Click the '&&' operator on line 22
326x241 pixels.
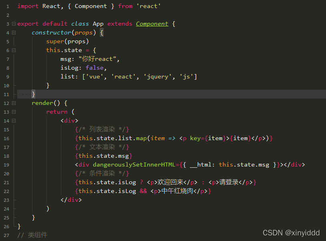click(143, 191)
